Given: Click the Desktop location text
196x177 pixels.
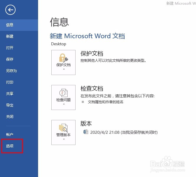Looking at the screenshot, I should 59,44.
